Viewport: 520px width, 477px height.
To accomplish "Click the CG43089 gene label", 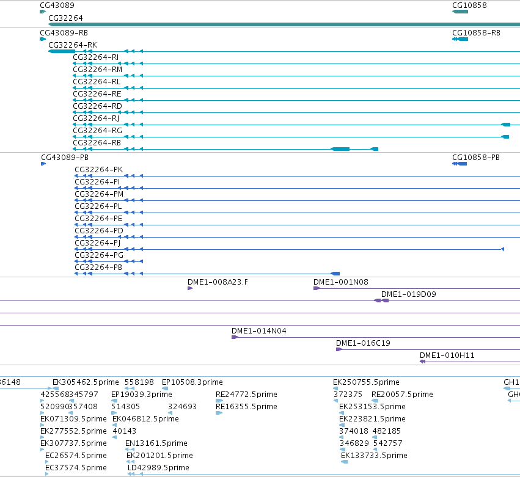I will (57, 5).
